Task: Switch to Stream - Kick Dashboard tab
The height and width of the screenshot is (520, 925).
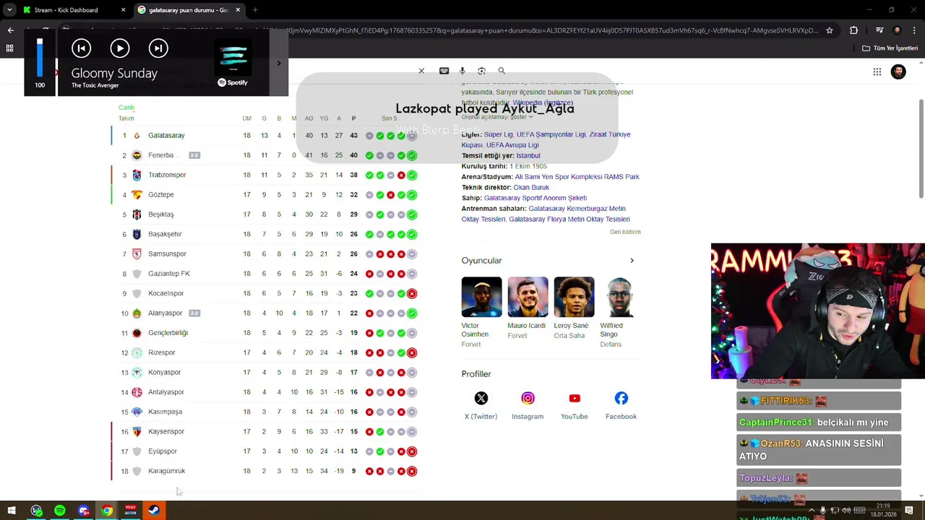Action: [65, 10]
